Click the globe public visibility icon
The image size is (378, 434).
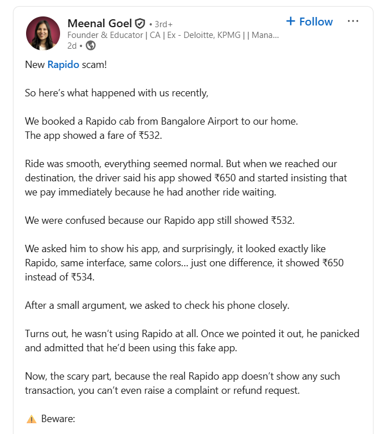[x=90, y=45]
